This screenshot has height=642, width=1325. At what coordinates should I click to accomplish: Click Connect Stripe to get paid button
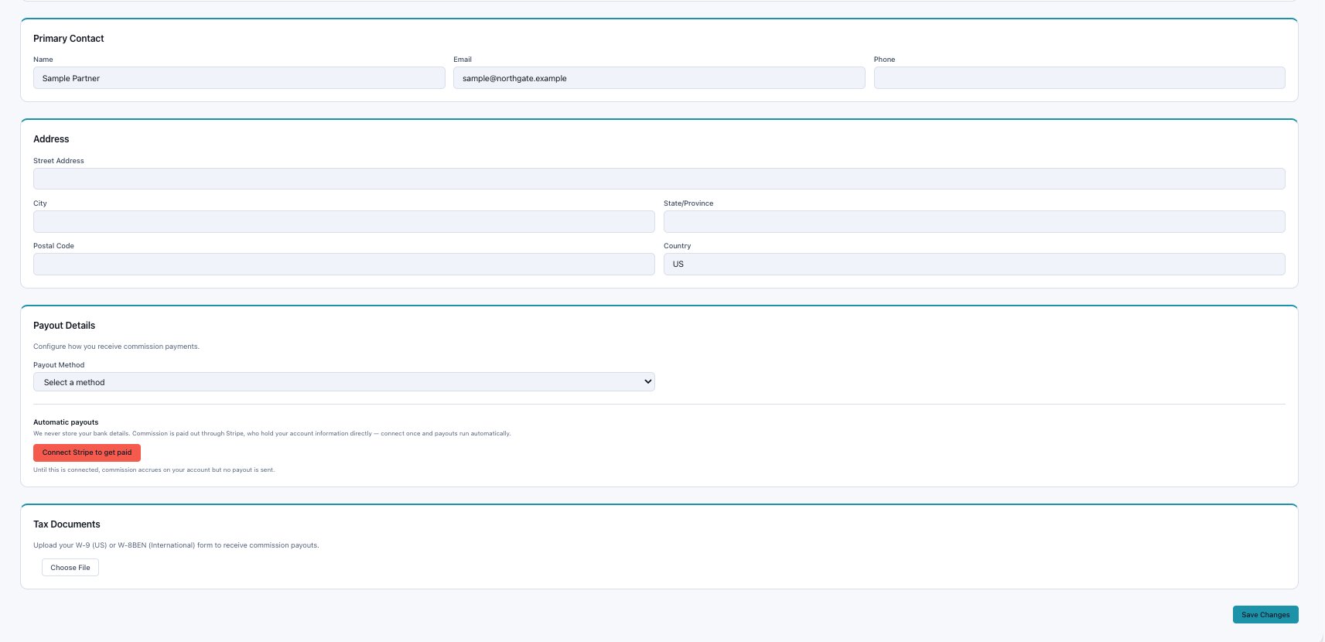87,452
